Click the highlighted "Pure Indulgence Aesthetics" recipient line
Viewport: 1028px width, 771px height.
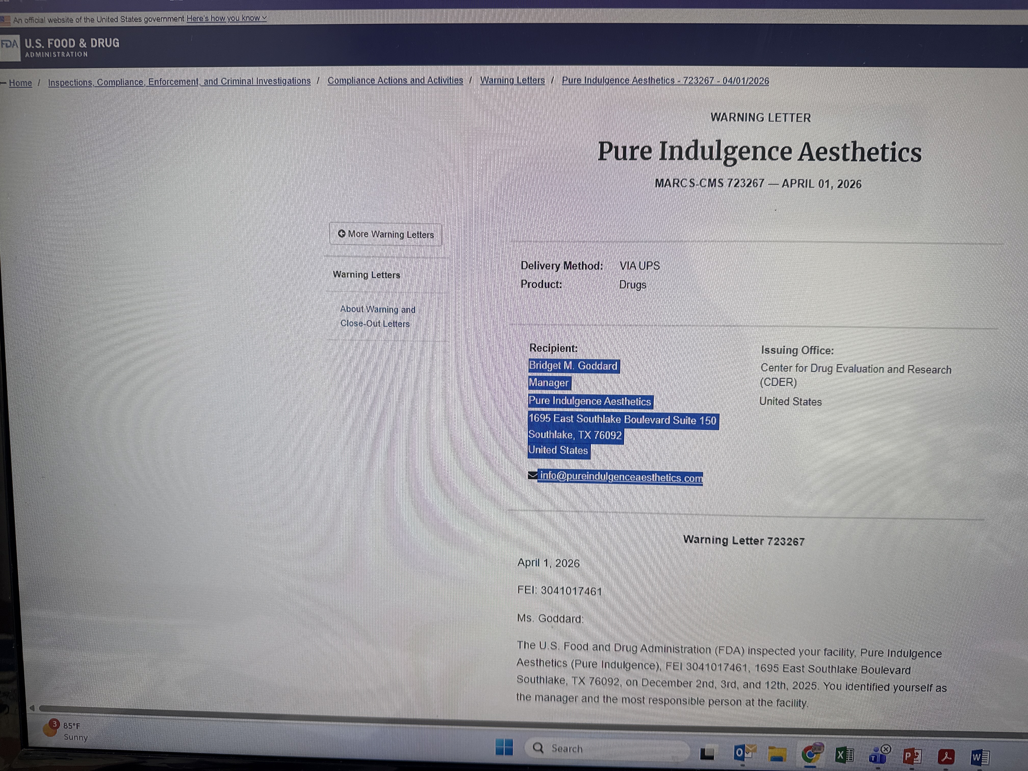click(x=590, y=401)
